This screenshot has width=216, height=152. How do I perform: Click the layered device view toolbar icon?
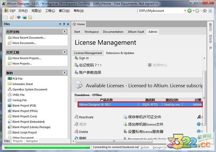coord(19,17)
